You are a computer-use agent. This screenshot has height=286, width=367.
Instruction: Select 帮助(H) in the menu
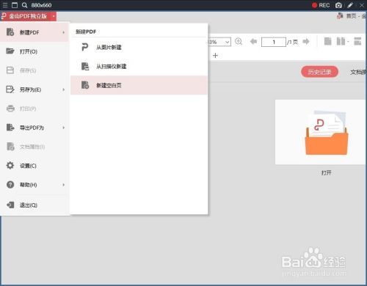[34, 185]
